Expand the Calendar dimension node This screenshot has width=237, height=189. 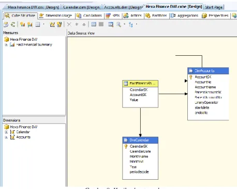tap(6, 132)
